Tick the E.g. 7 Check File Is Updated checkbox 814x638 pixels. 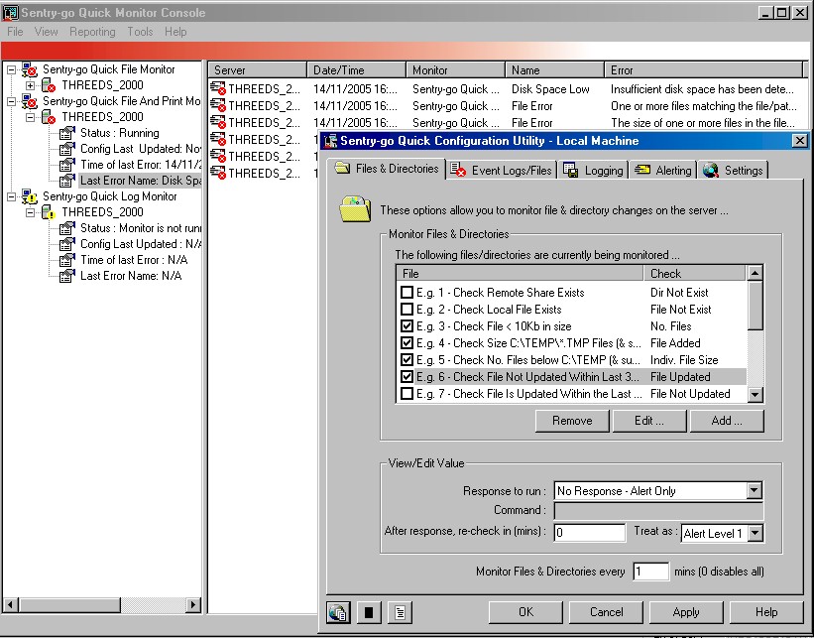[407, 394]
